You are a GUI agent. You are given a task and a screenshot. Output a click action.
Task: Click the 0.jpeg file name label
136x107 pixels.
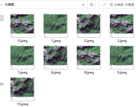(23, 41)
